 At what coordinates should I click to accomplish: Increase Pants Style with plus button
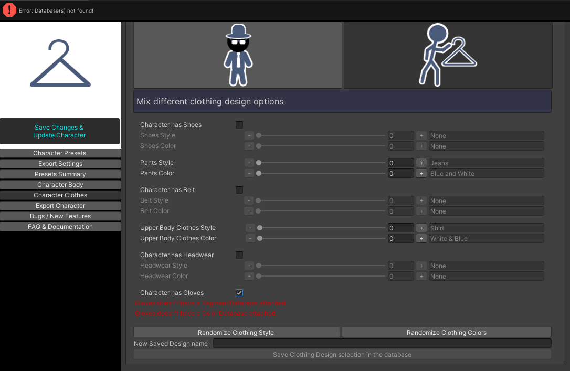tap(421, 163)
